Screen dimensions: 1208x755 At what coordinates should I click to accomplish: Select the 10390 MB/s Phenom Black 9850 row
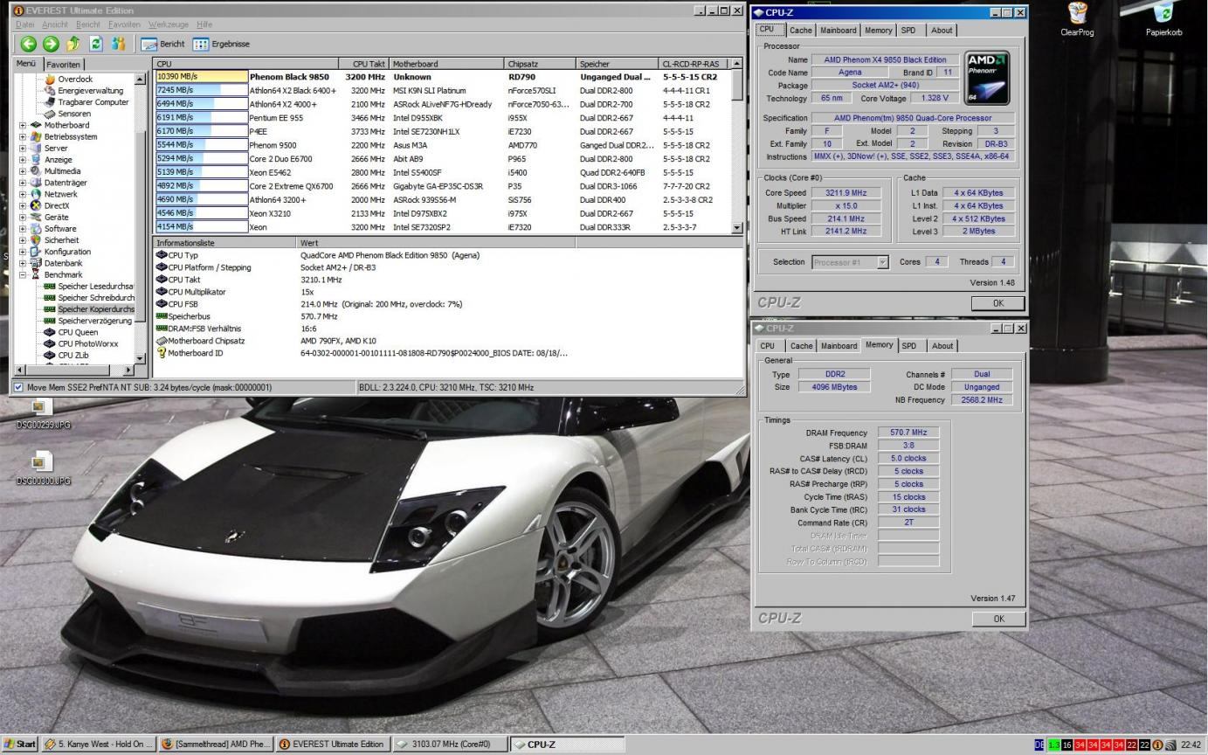pyautogui.click(x=443, y=77)
